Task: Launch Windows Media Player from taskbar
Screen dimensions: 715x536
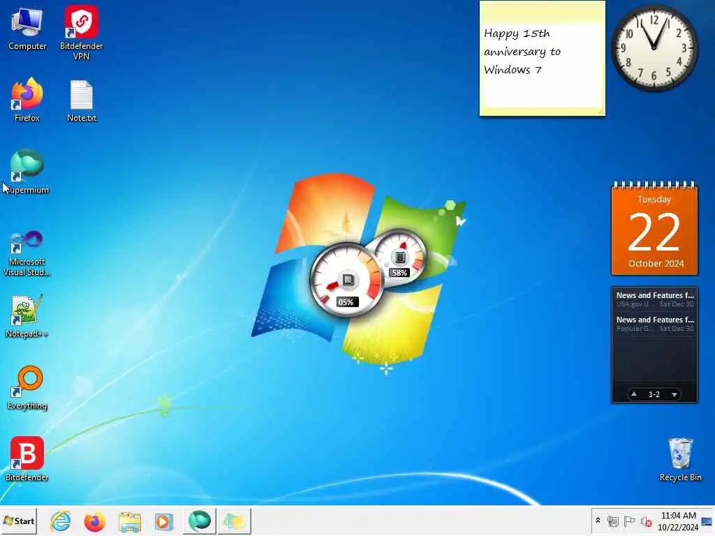Action: 163,521
